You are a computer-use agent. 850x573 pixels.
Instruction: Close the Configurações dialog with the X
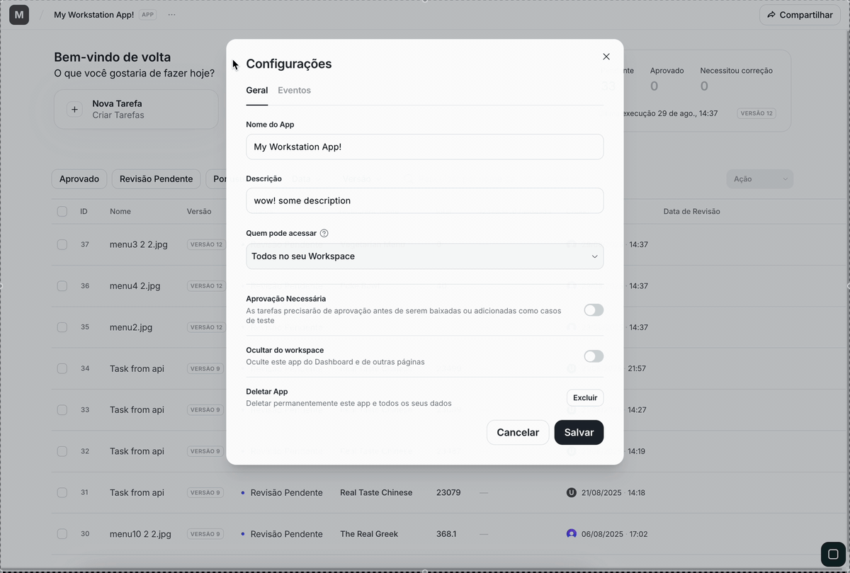pyautogui.click(x=606, y=56)
